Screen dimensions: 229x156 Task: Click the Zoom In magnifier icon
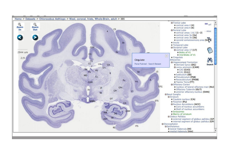[19, 24]
